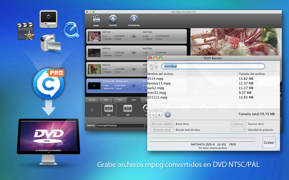The height and width of the screenshot is (180, 289).
Task: Remove file with the minus button
Action: (x=153, y=115)
